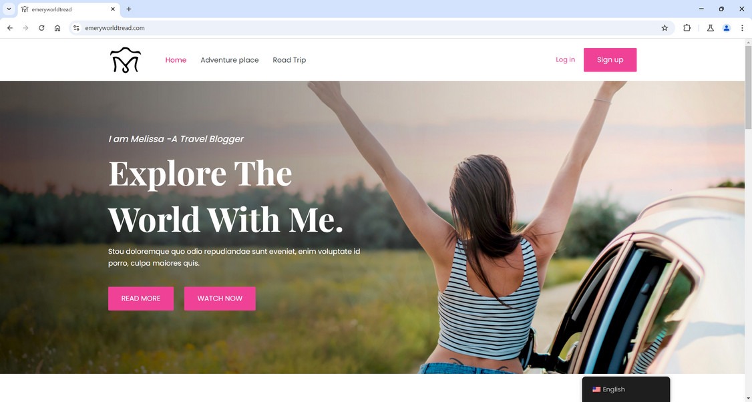Screen dimensions: 752x402
Task: Open Chrome Labs flask icon
Action: 711,28
